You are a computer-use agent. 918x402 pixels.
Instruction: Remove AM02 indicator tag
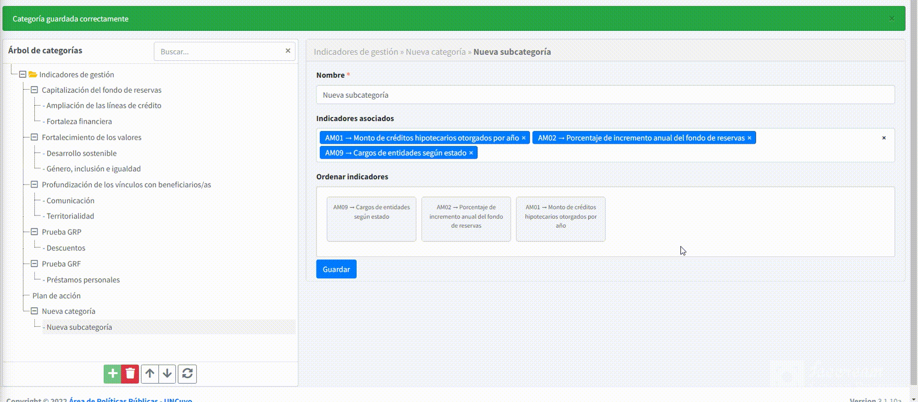point(749,138)
